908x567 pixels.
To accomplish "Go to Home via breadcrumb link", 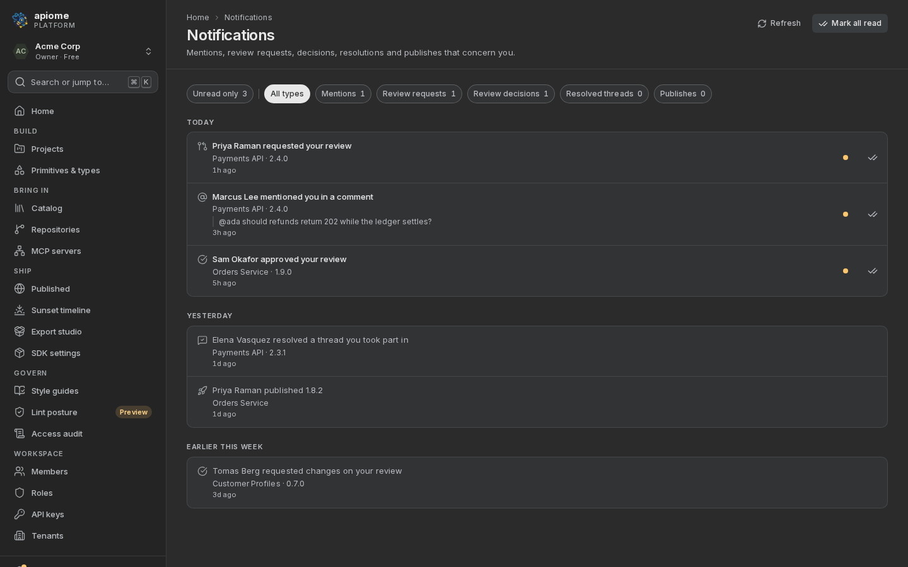I will coord(198,18).
